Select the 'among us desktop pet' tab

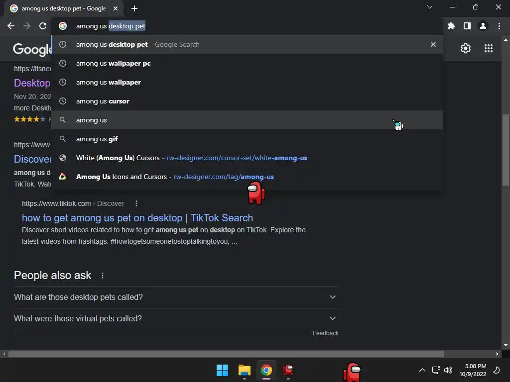(x=64, y=8)
